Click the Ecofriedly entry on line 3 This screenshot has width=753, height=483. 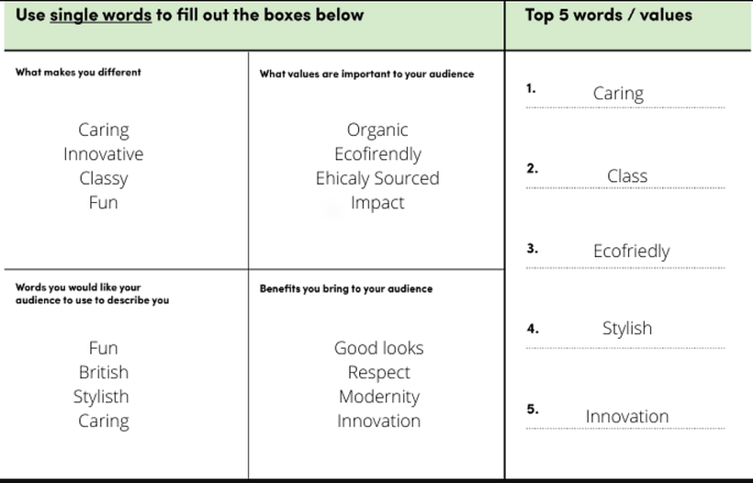(x=632, y=252)
